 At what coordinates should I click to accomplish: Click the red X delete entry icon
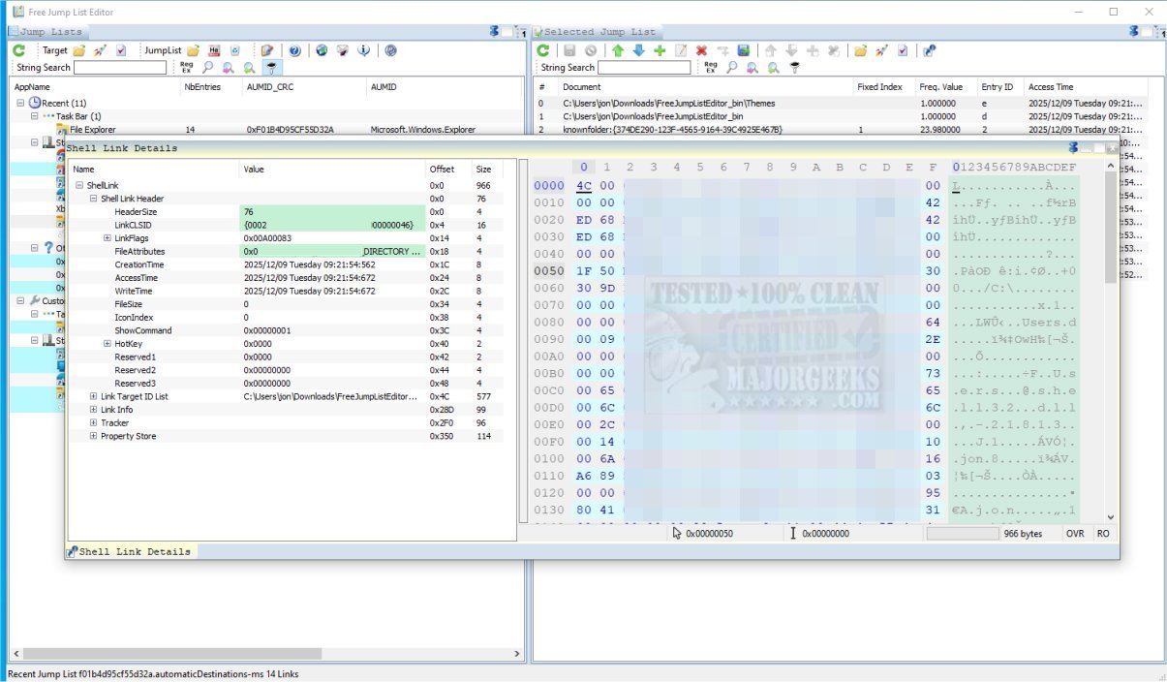tap(701, 50)
